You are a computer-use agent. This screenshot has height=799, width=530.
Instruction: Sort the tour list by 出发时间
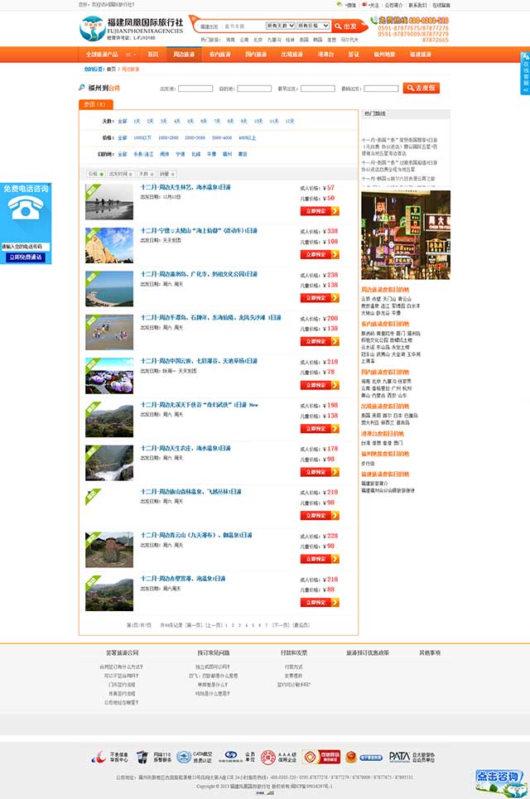[119, 174]
